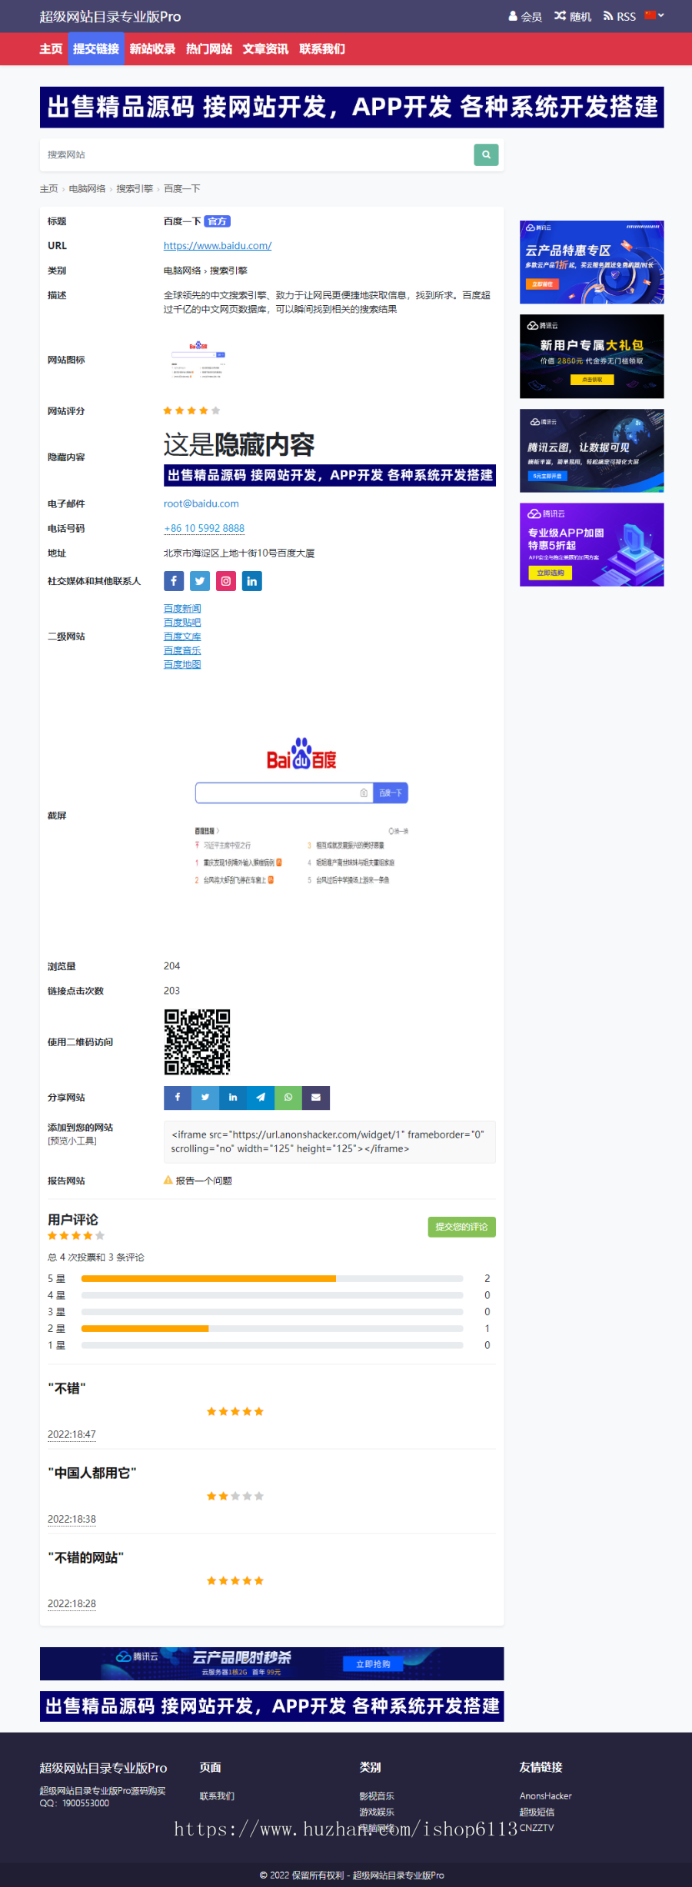The height and width of the screenshot is (1887, 692).
Task: Open the 游戏娱乐 footer category link
Action: (377, 1812)
